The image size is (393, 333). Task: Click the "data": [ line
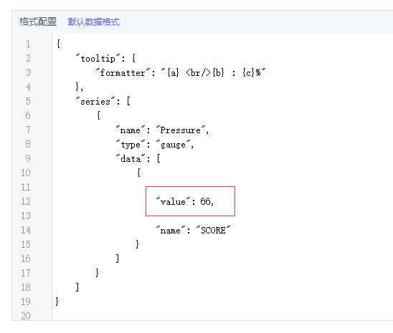coord(138,158)
